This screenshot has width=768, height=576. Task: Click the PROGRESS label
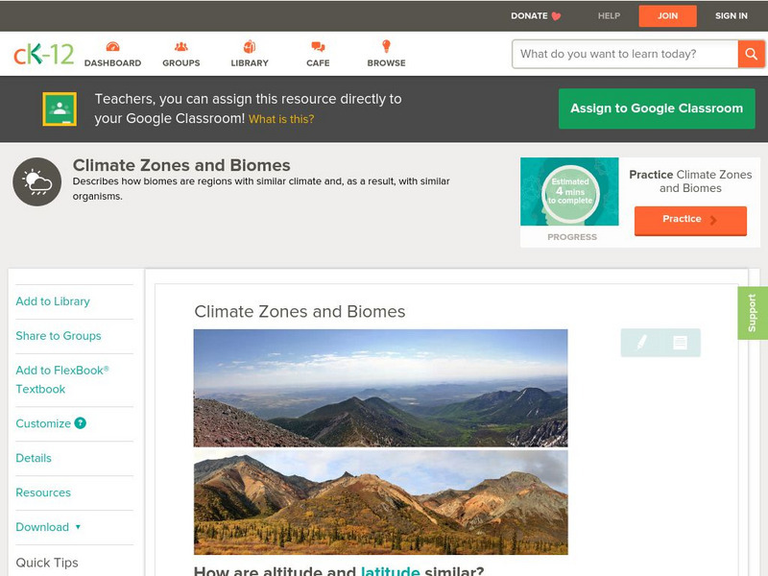572,237
